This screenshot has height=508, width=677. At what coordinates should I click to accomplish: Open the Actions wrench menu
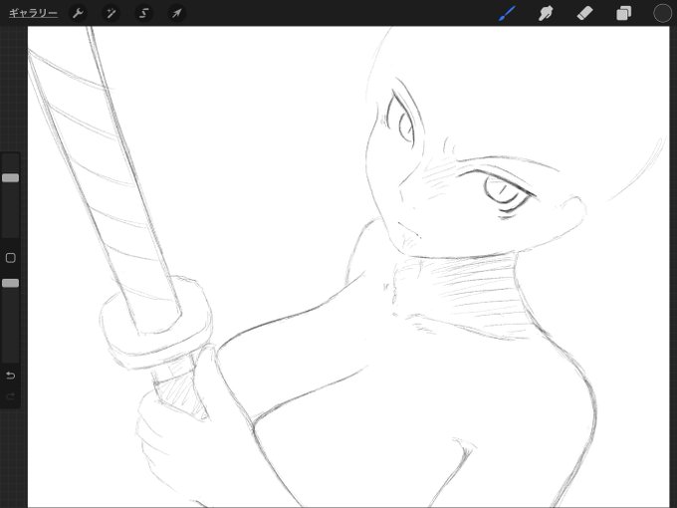pyautogui.click(x=78, y=13)
